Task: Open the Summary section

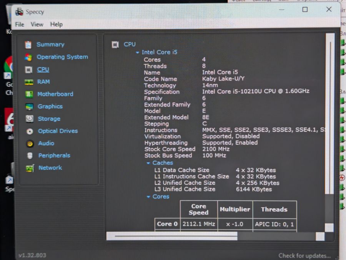Action: pos(50,45)
